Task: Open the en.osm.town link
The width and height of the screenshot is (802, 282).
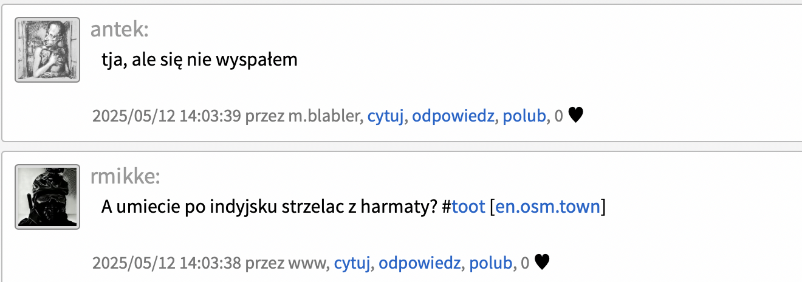Action: [x=548, y=207]
